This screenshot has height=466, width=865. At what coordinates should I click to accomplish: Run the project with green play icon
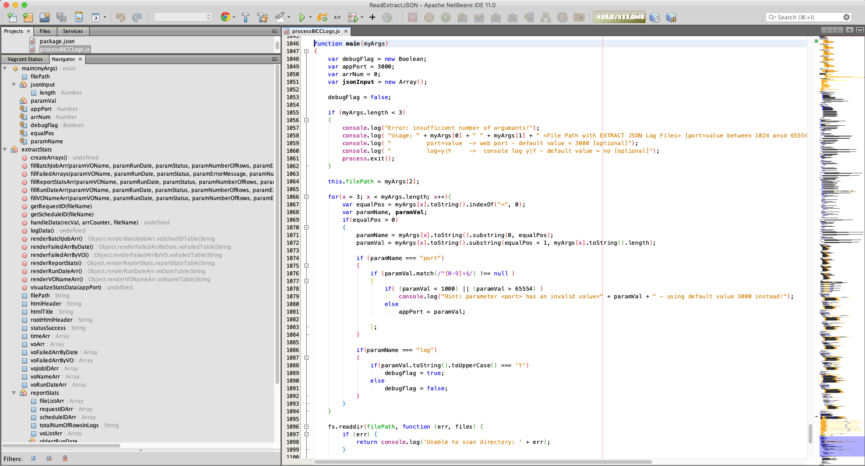click(302, 18)
